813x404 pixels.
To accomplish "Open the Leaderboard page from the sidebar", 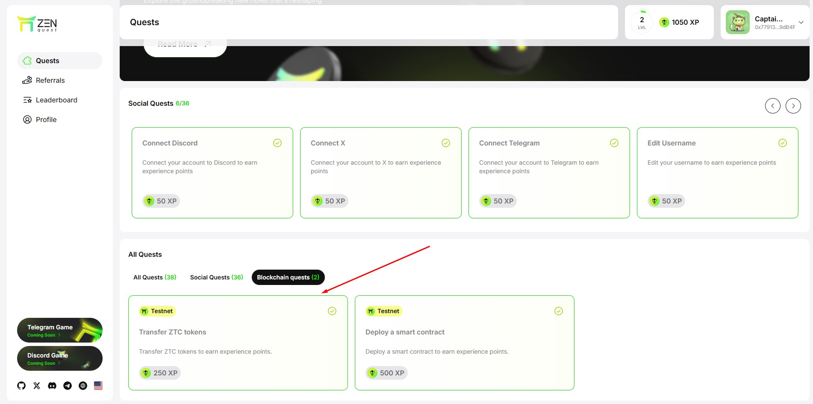I will 56,100.
